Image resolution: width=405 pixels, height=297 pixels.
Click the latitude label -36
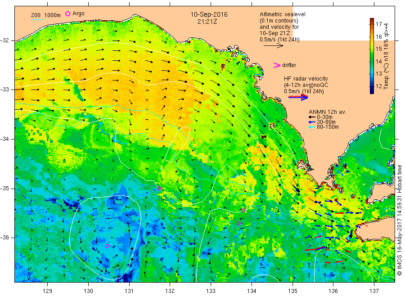4,237
